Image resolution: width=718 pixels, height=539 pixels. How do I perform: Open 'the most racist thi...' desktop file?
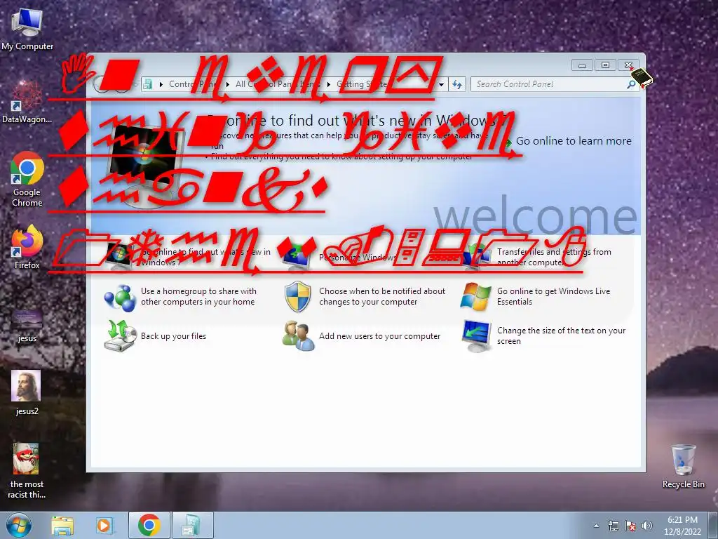27,471
